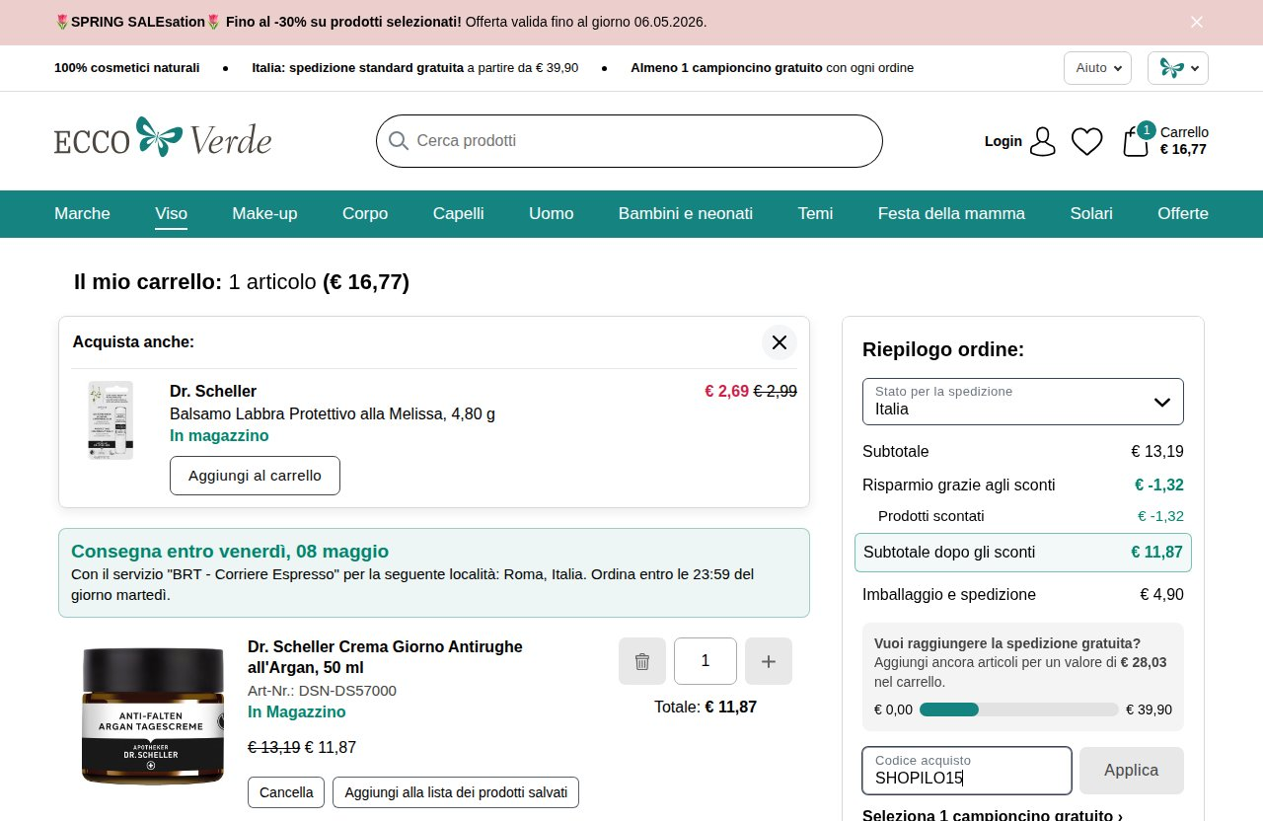Image resolution: width=1263 pixels, height=821 pixels.
Task: Open the Uomo menu
Action: click(551, 213)
